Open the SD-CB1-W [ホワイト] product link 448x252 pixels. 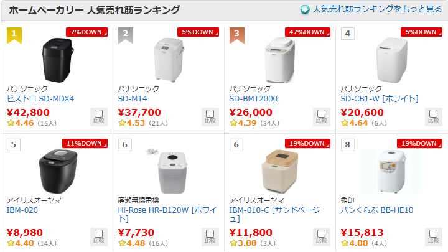[x=380, y=99]
